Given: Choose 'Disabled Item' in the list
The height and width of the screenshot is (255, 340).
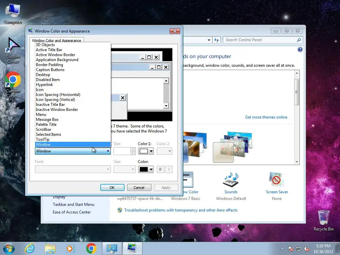Looking at the screenshot, I should pos(73,80).
